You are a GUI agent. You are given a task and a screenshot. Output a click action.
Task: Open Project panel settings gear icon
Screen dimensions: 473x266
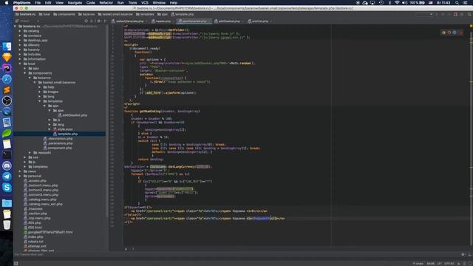[x=98, y=21]
